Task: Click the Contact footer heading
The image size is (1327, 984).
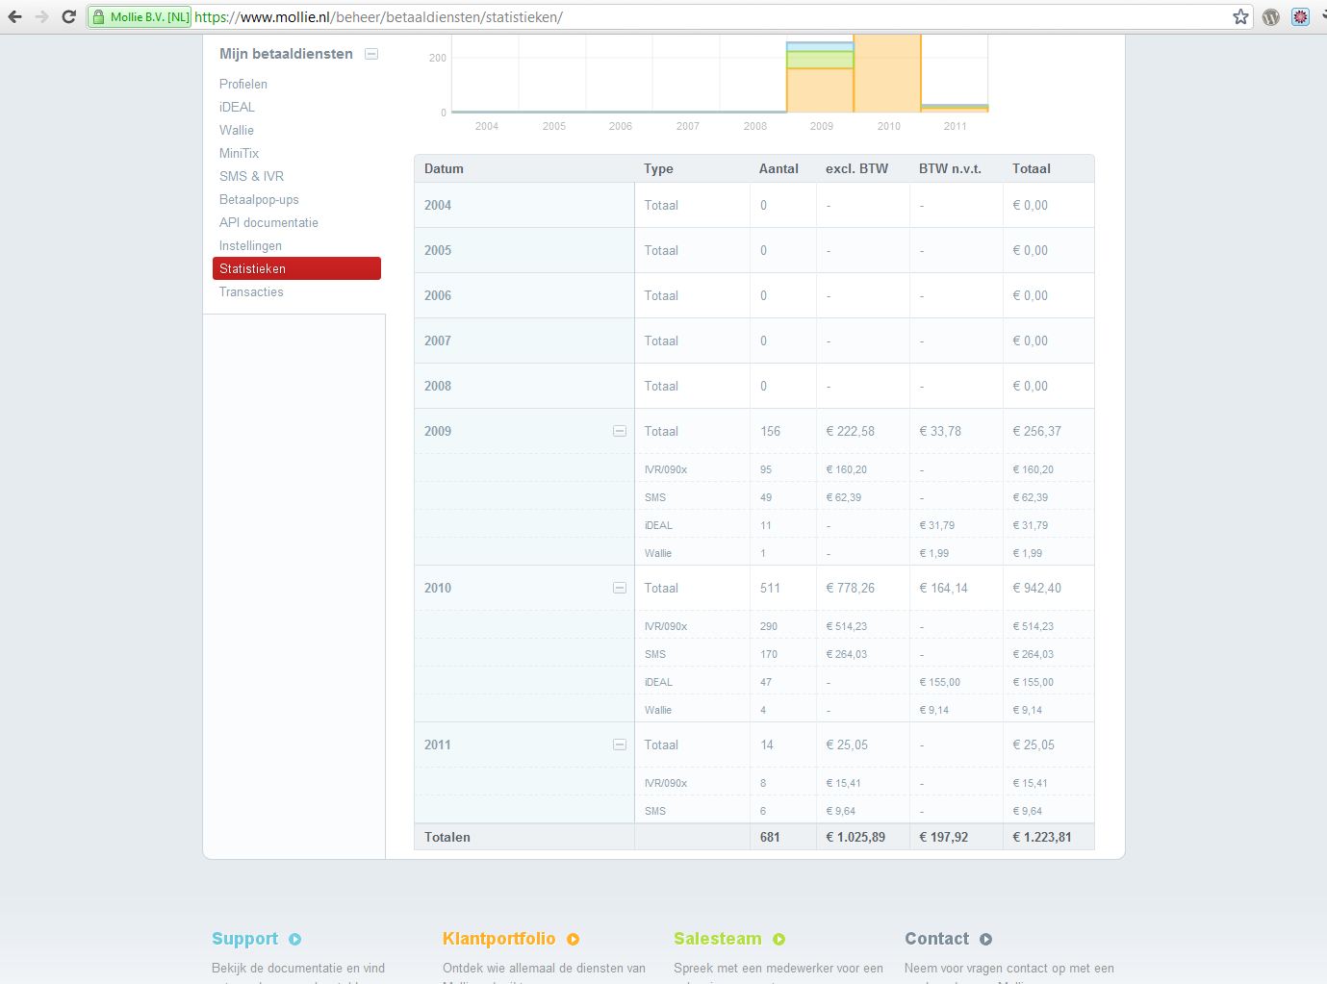Action: 936,939
